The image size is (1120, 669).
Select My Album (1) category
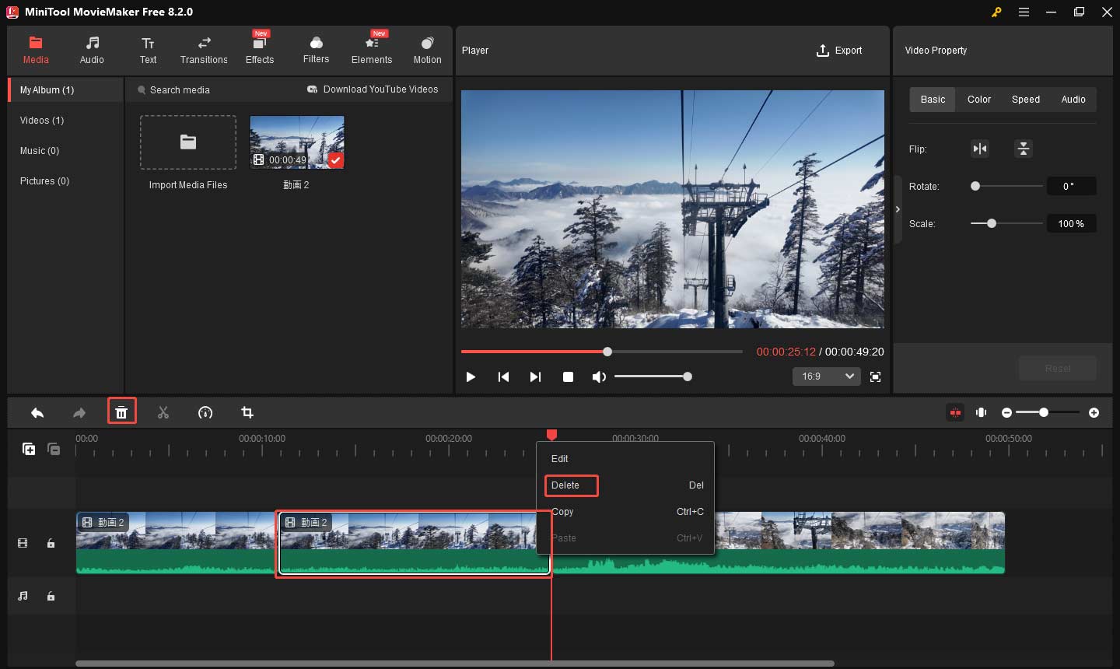coord(66,90)
